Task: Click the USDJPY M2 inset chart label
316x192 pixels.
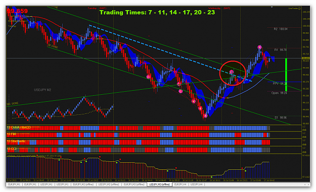Action: tap(42, 90)
